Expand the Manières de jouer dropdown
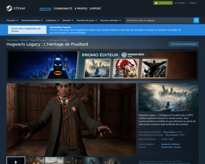The height and width of the screenshot is (164, 205). [87, 20]
